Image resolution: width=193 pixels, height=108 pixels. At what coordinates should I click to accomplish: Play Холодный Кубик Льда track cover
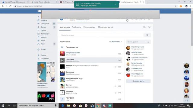coord(62,80)
